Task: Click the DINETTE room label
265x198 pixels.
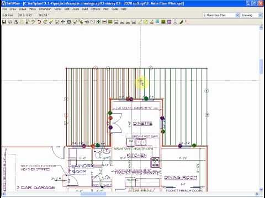Action: (x=142, y=124)
